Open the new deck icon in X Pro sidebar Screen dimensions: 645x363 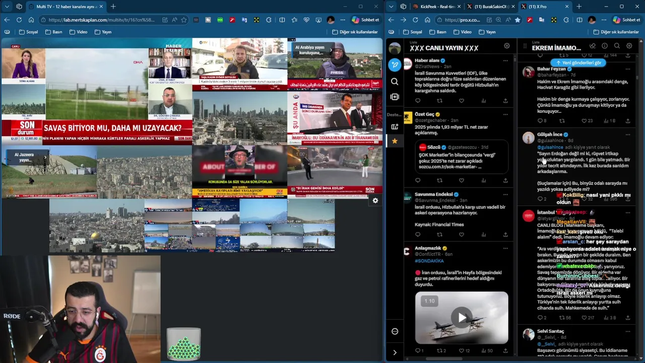pos(395,127)
